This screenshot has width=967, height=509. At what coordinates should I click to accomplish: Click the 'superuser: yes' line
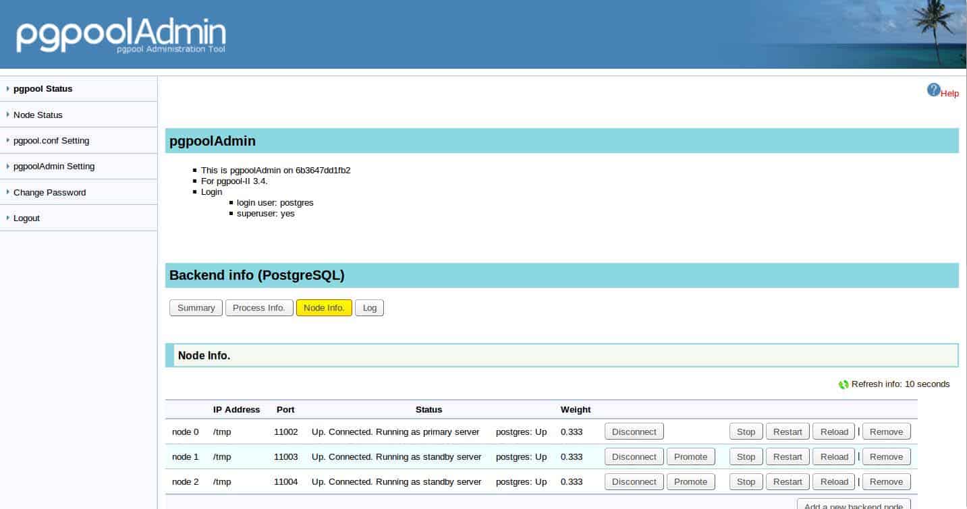(x=266, y=213)
